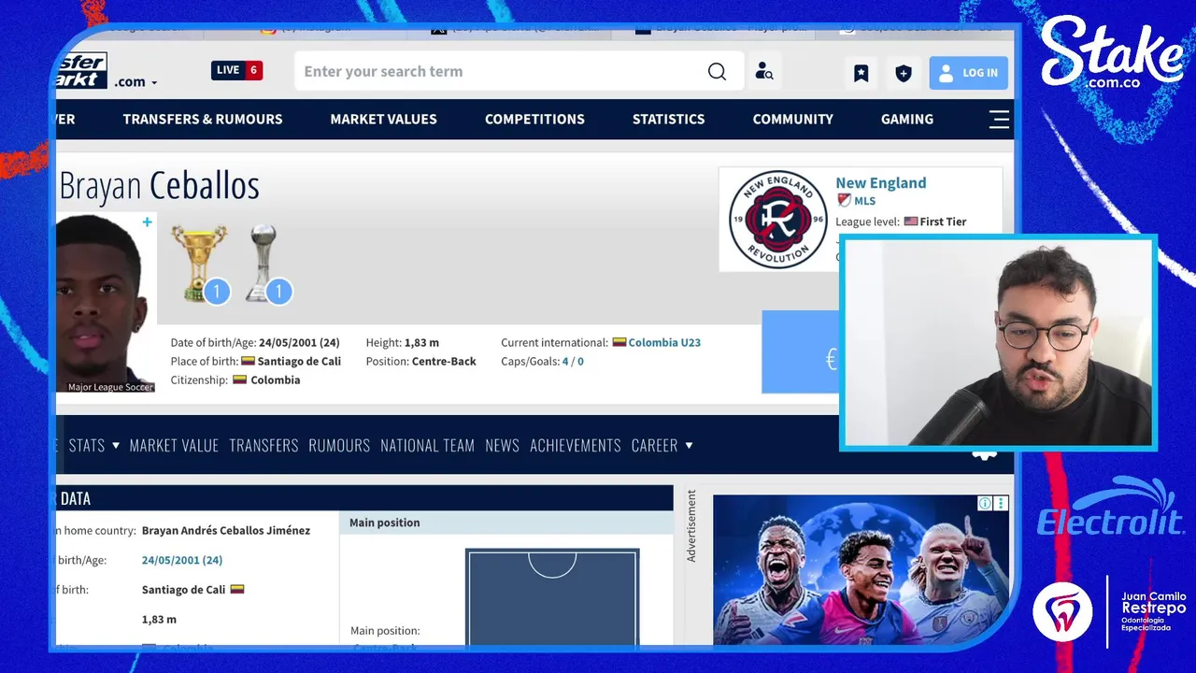Open the bookmark watchlist icon
This screenshot has height=673, width=1196.
(861, 73)
